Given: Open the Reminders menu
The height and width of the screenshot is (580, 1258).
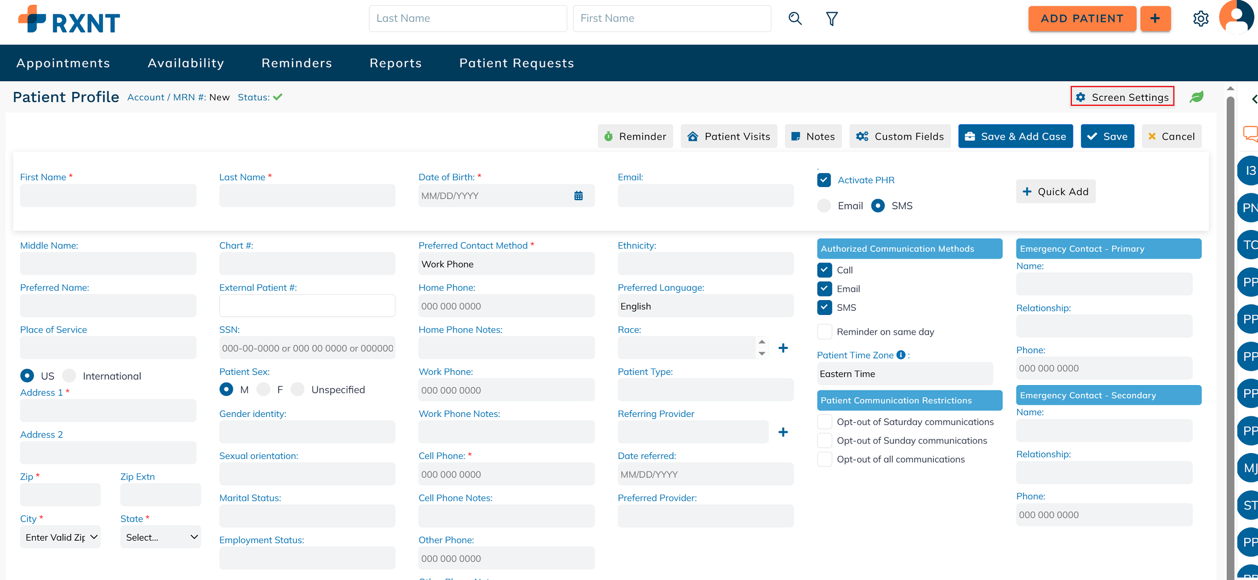Looking at the screenshot, I should pos(297,63).
